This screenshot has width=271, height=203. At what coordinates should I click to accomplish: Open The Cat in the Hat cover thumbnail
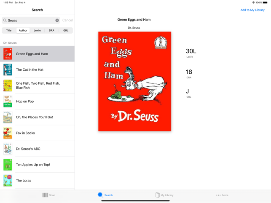(x=8, y=69)
